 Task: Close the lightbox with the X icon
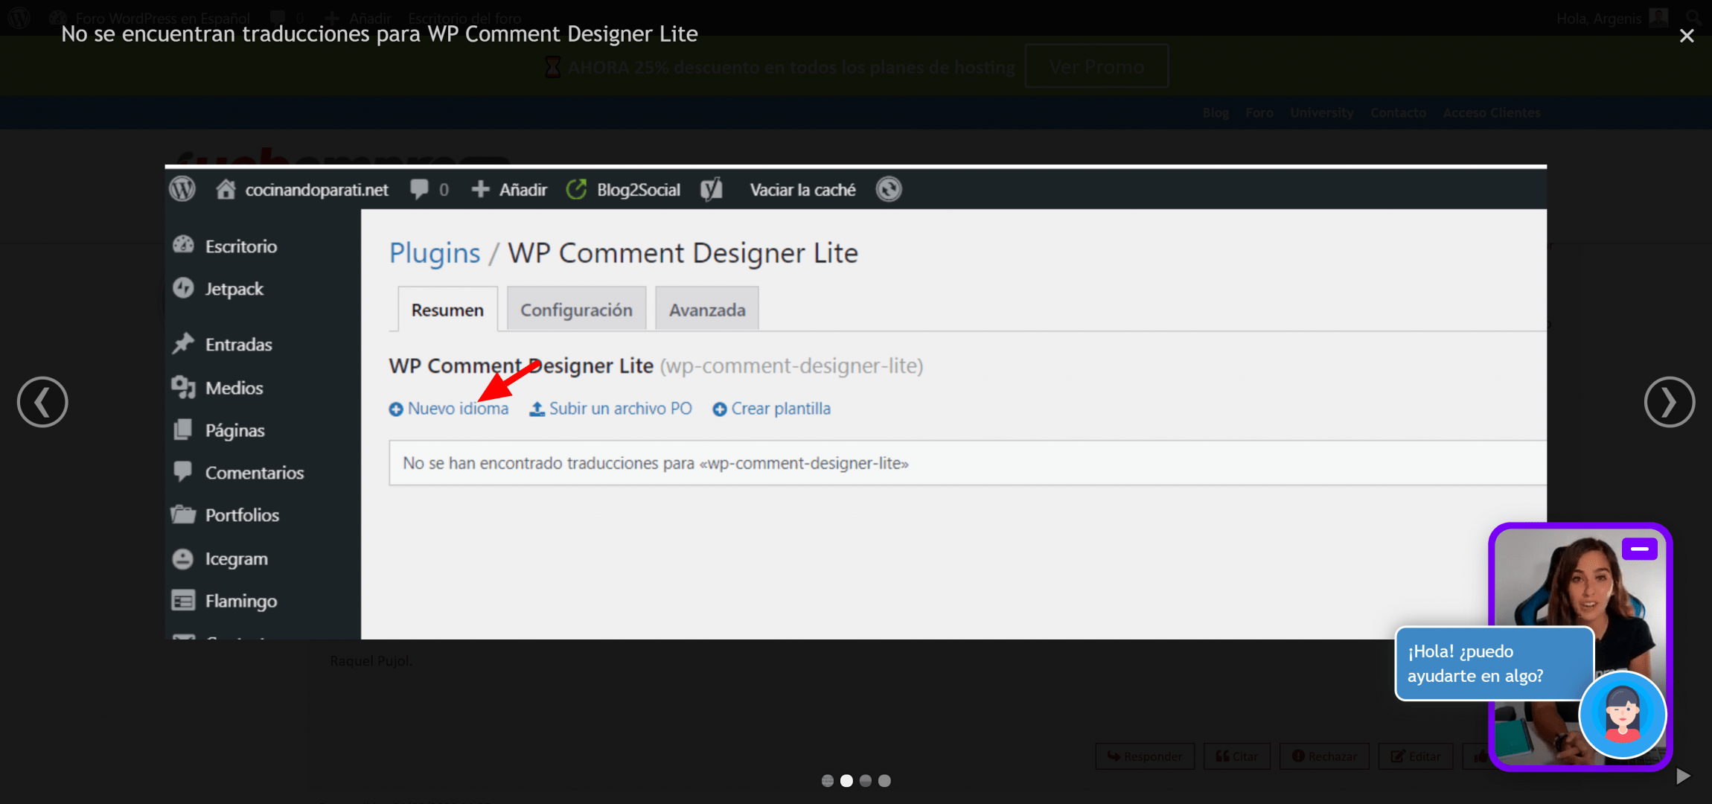[x=1687, y=36]
